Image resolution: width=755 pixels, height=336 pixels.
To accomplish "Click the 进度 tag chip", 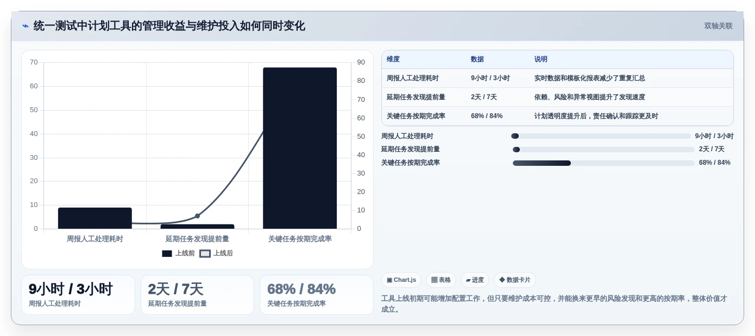I will pos(475,280).
